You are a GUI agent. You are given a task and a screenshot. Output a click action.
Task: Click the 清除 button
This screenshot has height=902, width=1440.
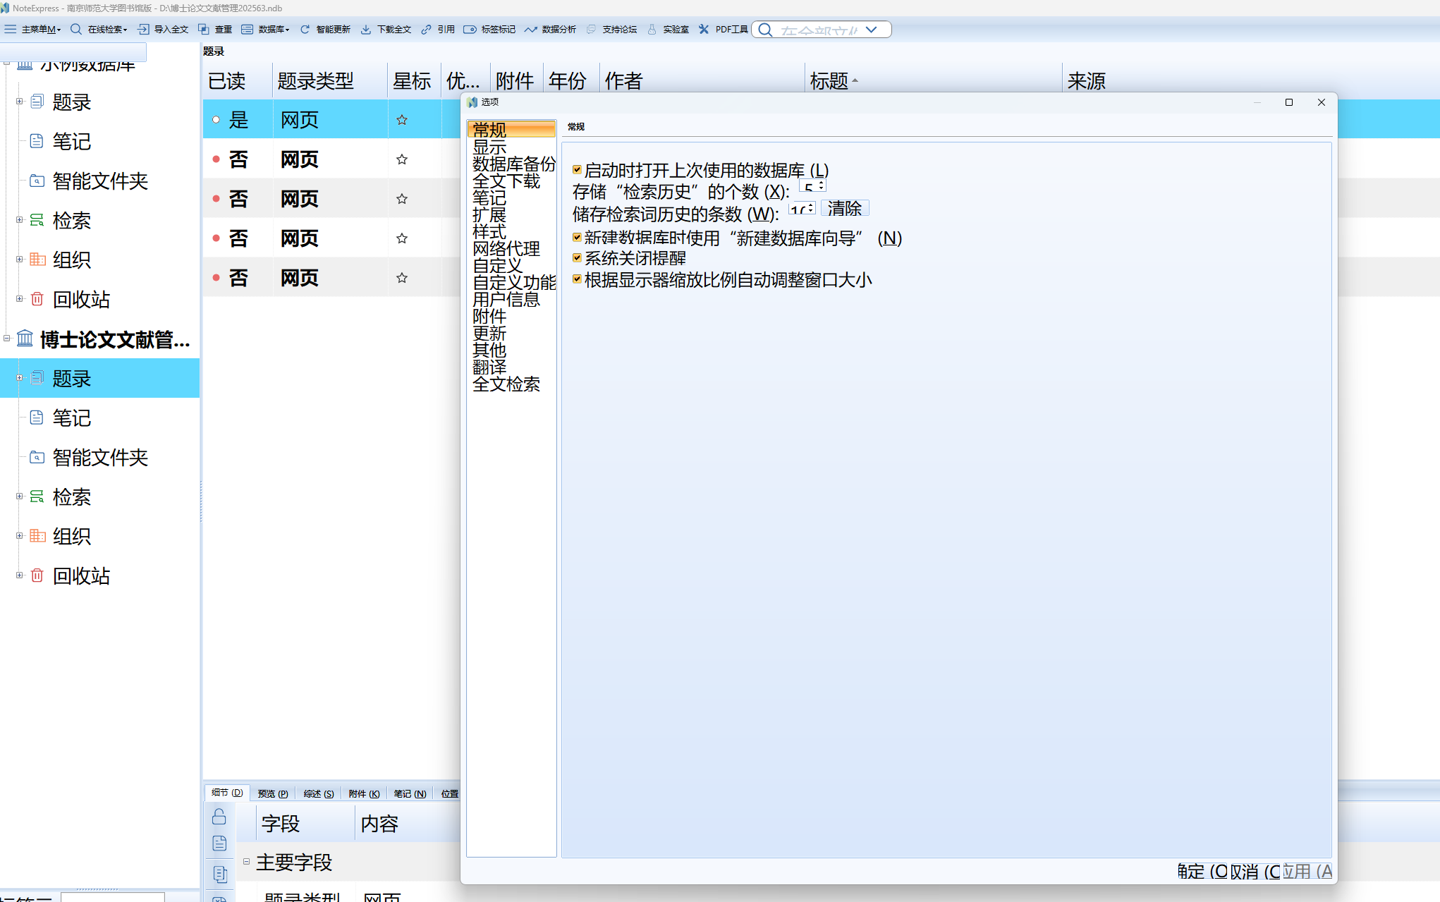(845, 208)
